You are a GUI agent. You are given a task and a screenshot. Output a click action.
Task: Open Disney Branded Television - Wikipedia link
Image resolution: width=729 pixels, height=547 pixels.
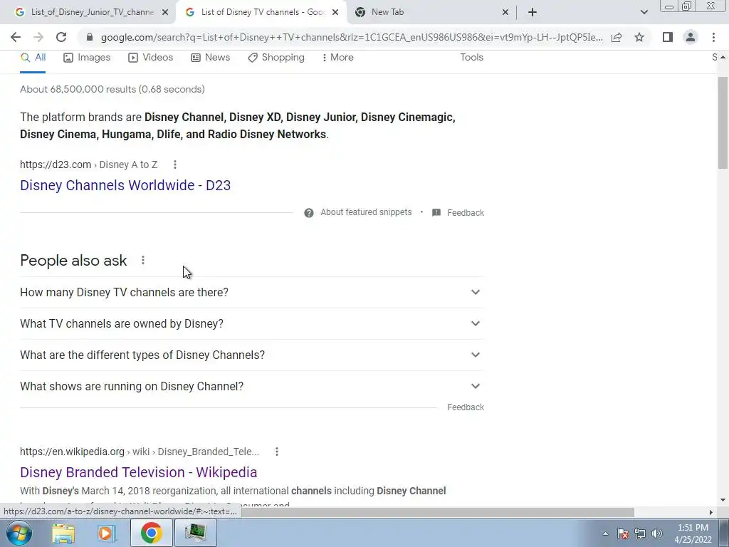tap(139, 472)
